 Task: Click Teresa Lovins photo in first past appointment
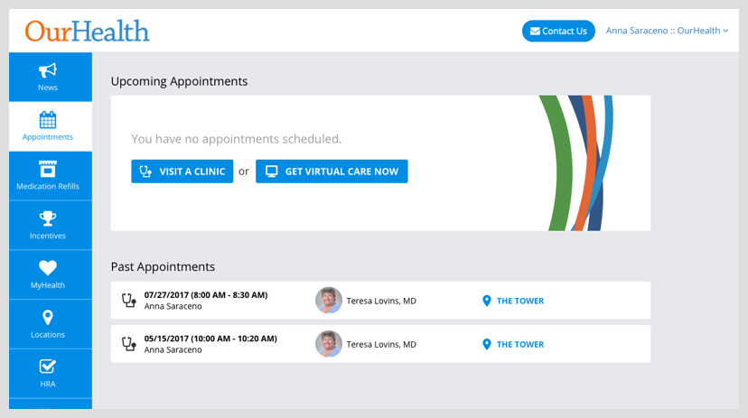pos(329,301)
